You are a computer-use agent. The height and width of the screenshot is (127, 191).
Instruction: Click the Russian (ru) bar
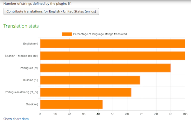point(90,80)
